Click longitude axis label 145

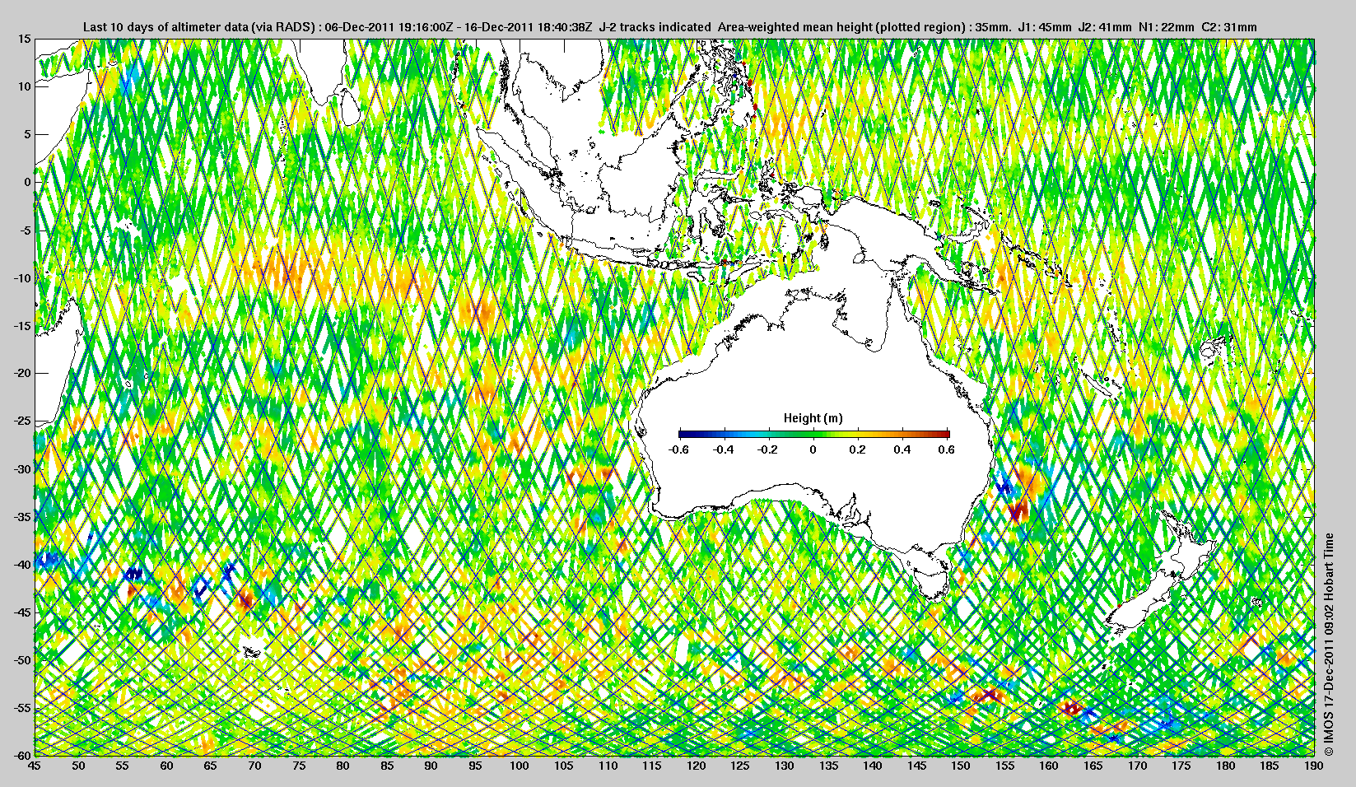click(916, 766)
